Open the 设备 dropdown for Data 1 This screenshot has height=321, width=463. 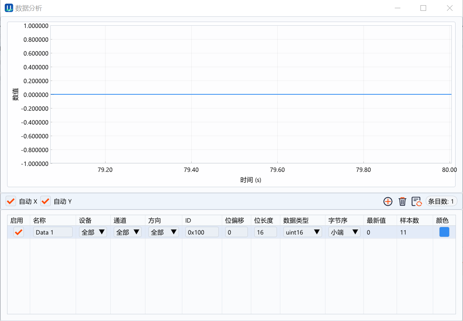(93, 232)
